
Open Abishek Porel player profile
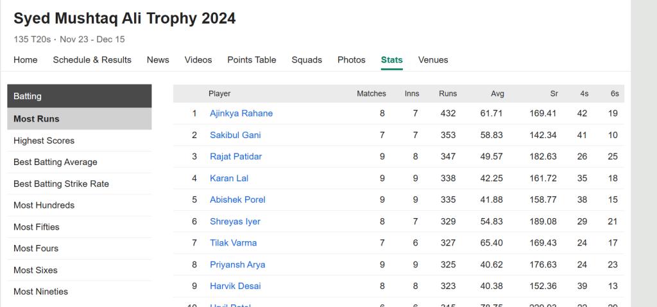click(237, 200)
